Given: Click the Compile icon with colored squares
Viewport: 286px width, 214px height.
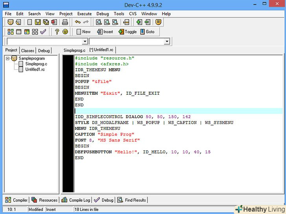Looking at the screenshot, I should pos(11,32).
